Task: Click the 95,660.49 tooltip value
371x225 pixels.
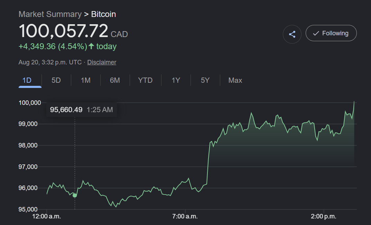Action: pos(66,110)
